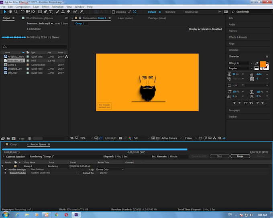Select the Horizontal Type tool

pyautogui.click(x=51, y=12)
